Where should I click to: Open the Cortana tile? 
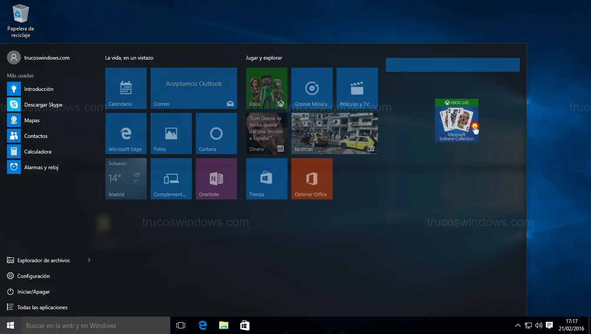click(x=216, y=133)
